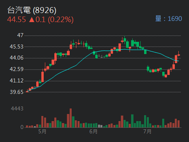Screen dimensions: 189x142
Task: Click the stock title 台汽電 (8926)
Action: [32, 10]
